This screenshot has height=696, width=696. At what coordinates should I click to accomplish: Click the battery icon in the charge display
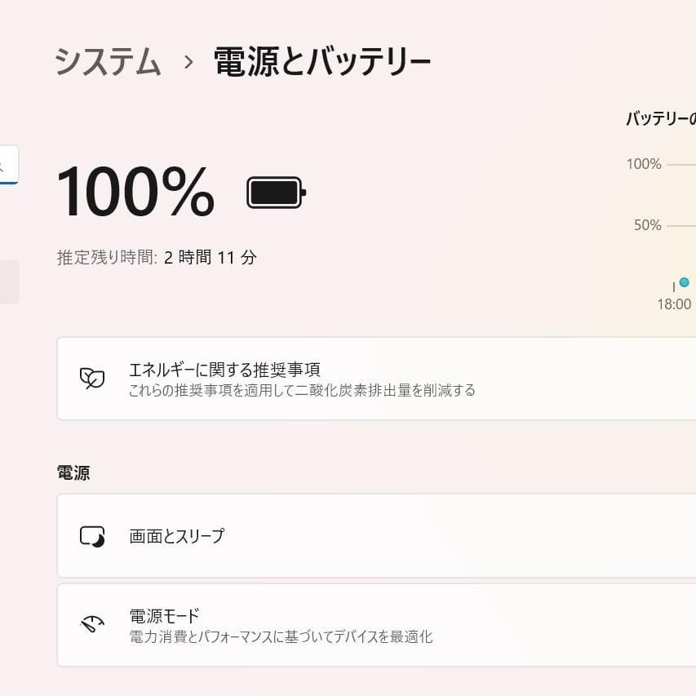276,193
